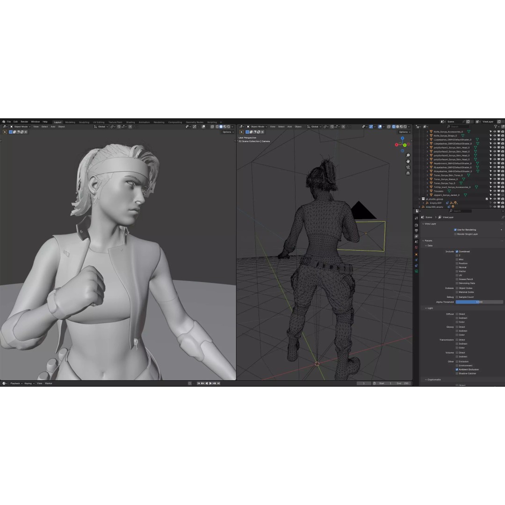Viewport: 505px width, 505px height.
Task: Click the green Y axis on navigation gizmo
Action: (x=405, y=145)
